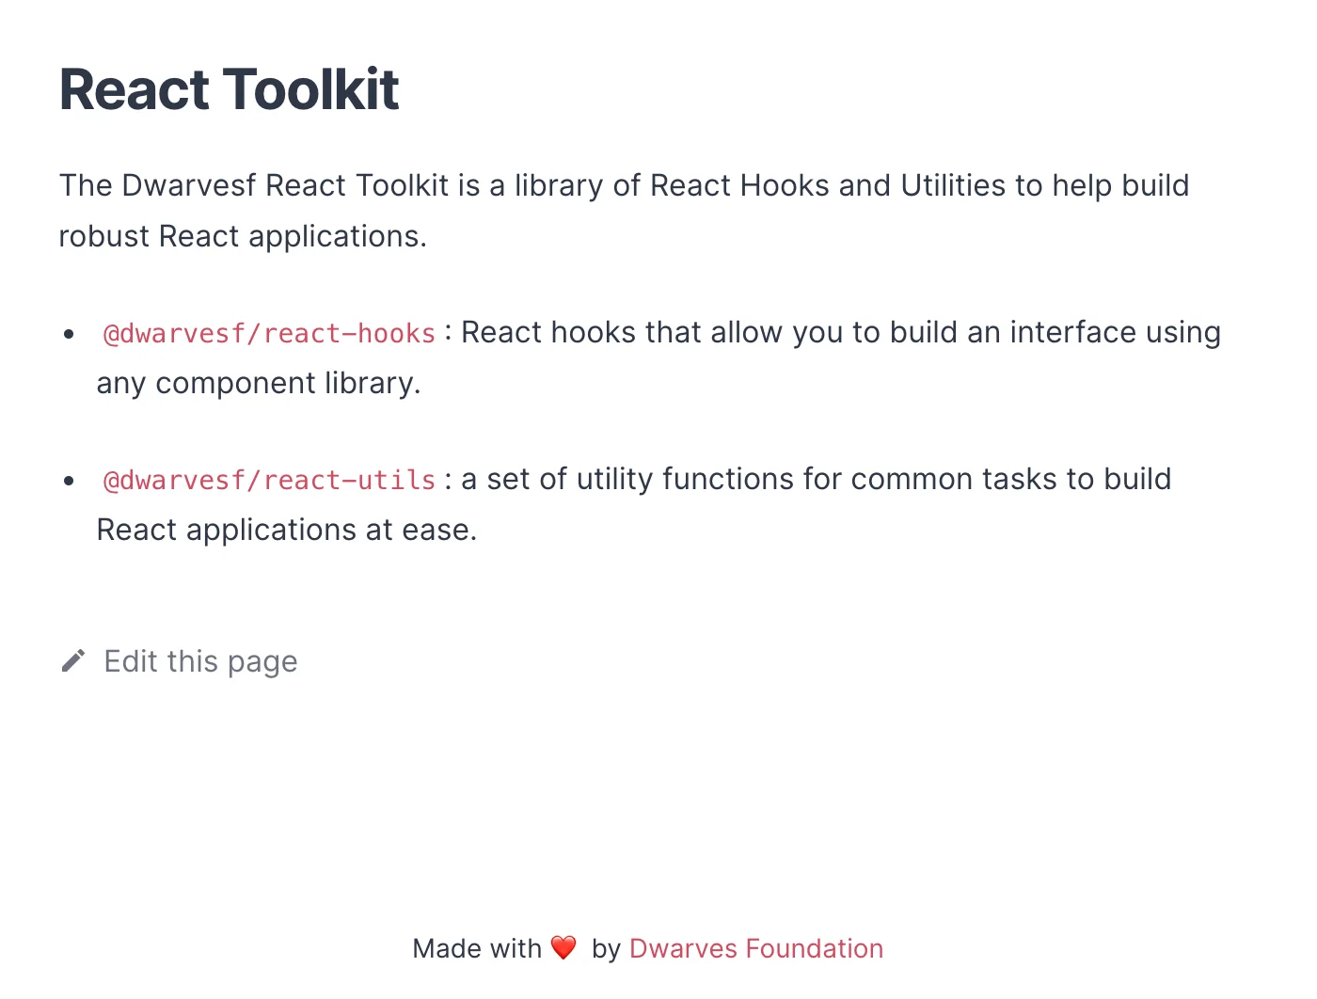
Task: Click 'React applications at ease.' text line
Action: pos(287,531)
